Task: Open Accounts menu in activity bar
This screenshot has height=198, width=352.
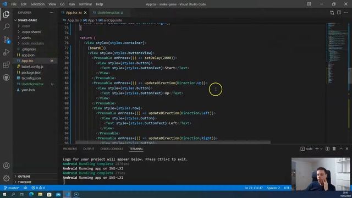Action: (x=6, y=166)
